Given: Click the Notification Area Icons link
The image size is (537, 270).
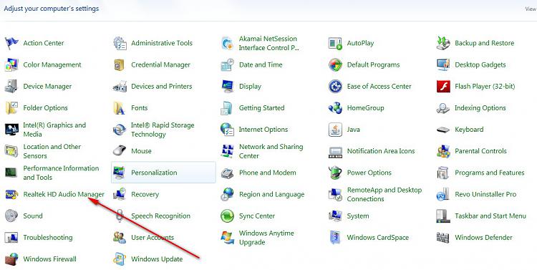Looking at the screenshot, I should coord(381,151).
